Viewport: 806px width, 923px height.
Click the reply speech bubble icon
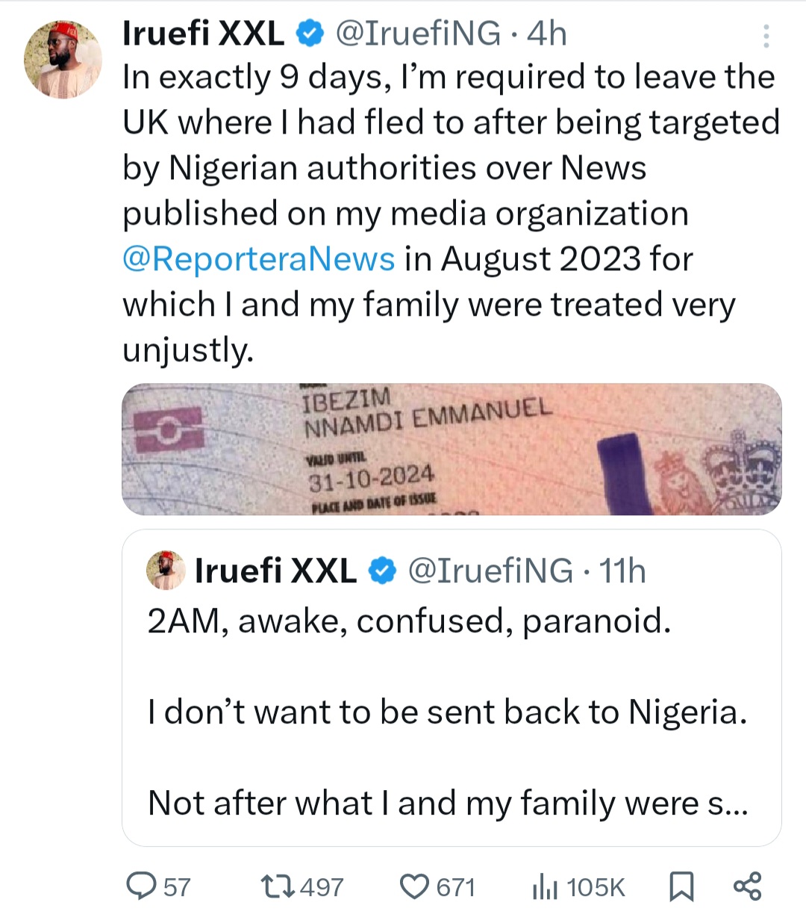[140, 886]
